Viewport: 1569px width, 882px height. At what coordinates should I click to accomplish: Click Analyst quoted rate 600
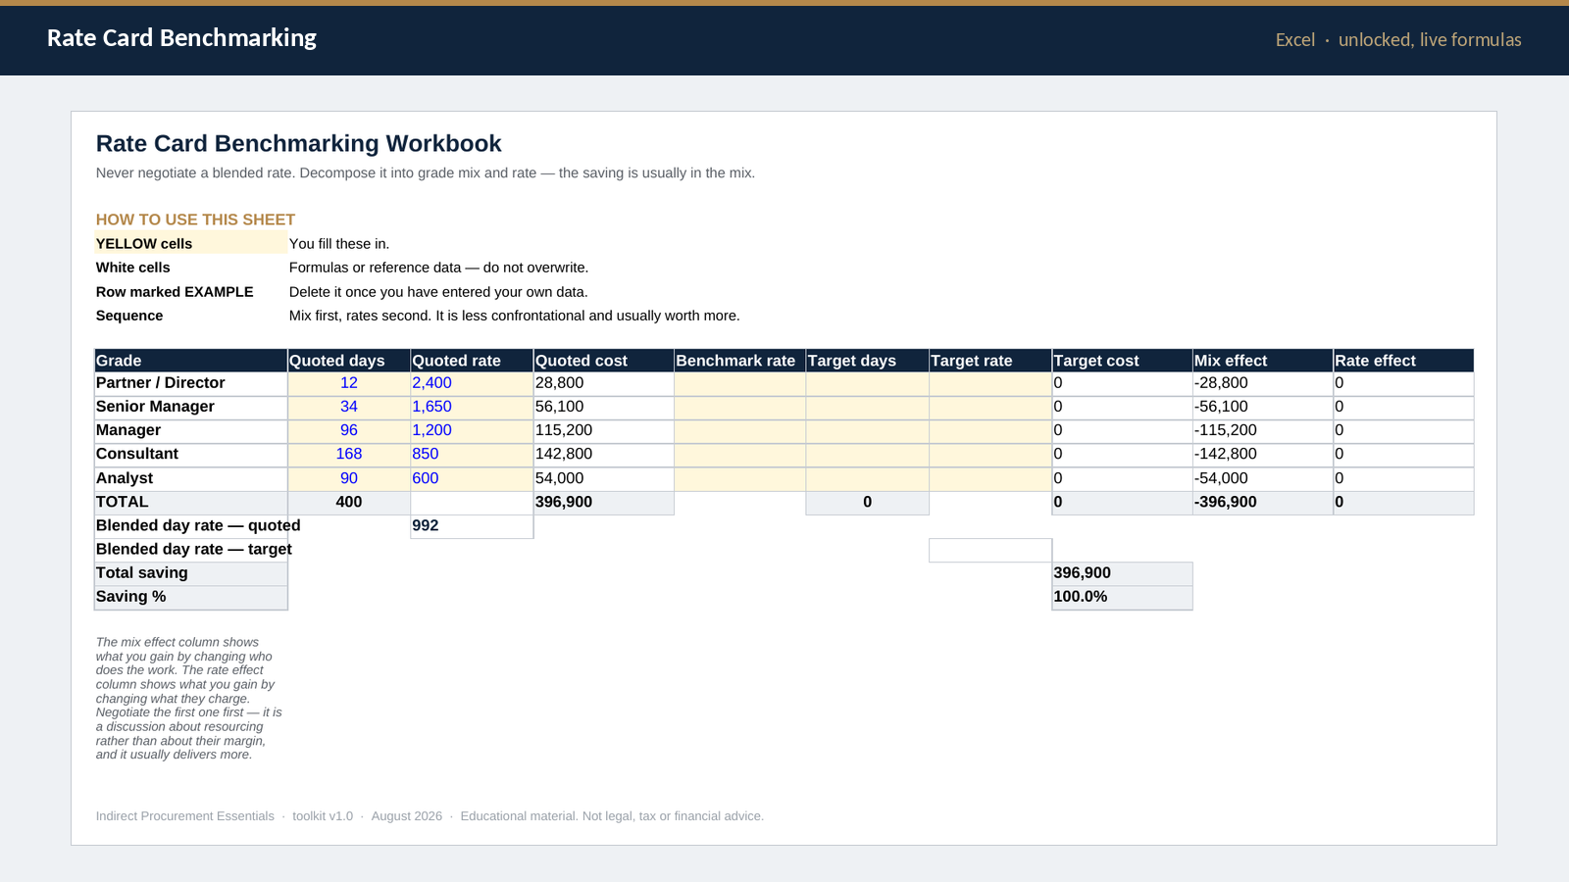tap(472, 479)
